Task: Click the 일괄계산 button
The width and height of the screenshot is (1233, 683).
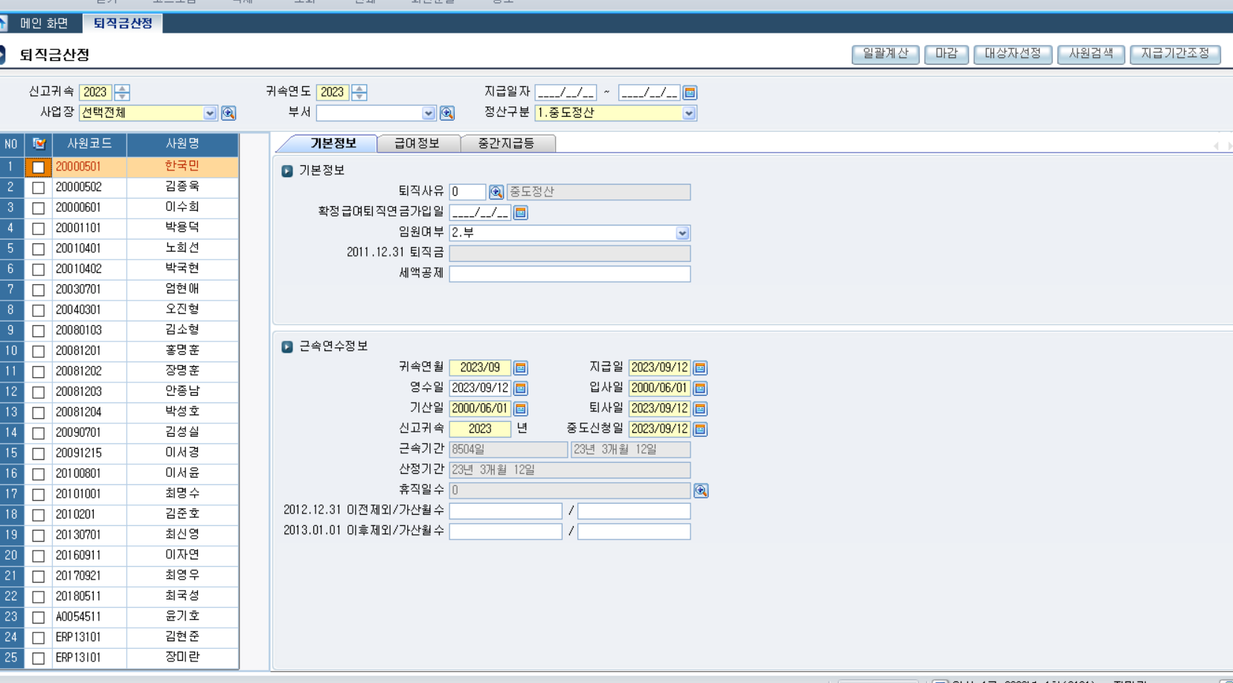Action: click(885, 54)
